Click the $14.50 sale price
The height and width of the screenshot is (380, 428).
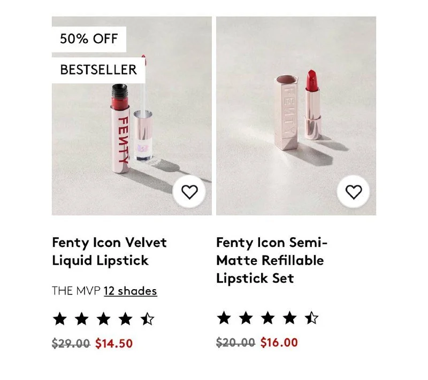click(x=114, y=343)
